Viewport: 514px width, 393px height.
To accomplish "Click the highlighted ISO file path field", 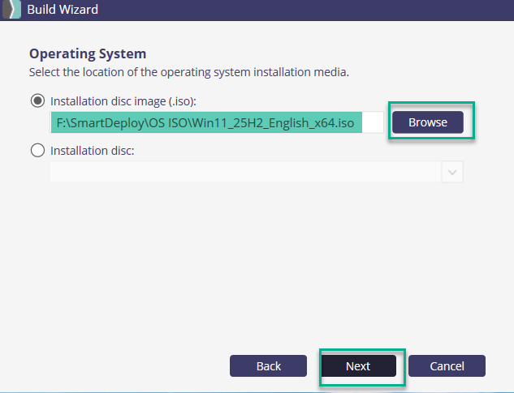I will pyautogui.click(x=205, y=122).
